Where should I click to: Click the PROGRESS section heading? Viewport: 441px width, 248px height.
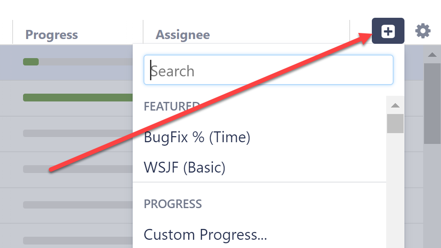(173, 204)
